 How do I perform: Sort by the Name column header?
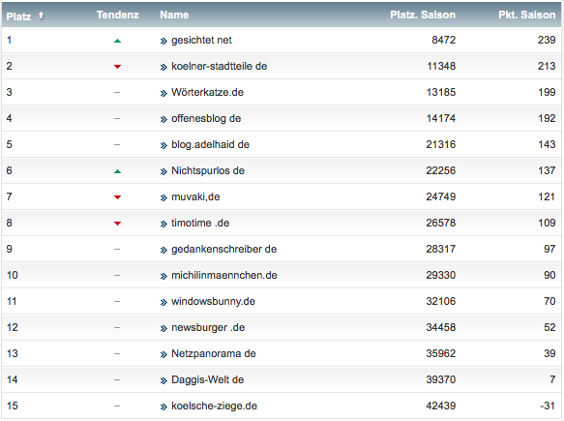(174, 15)
